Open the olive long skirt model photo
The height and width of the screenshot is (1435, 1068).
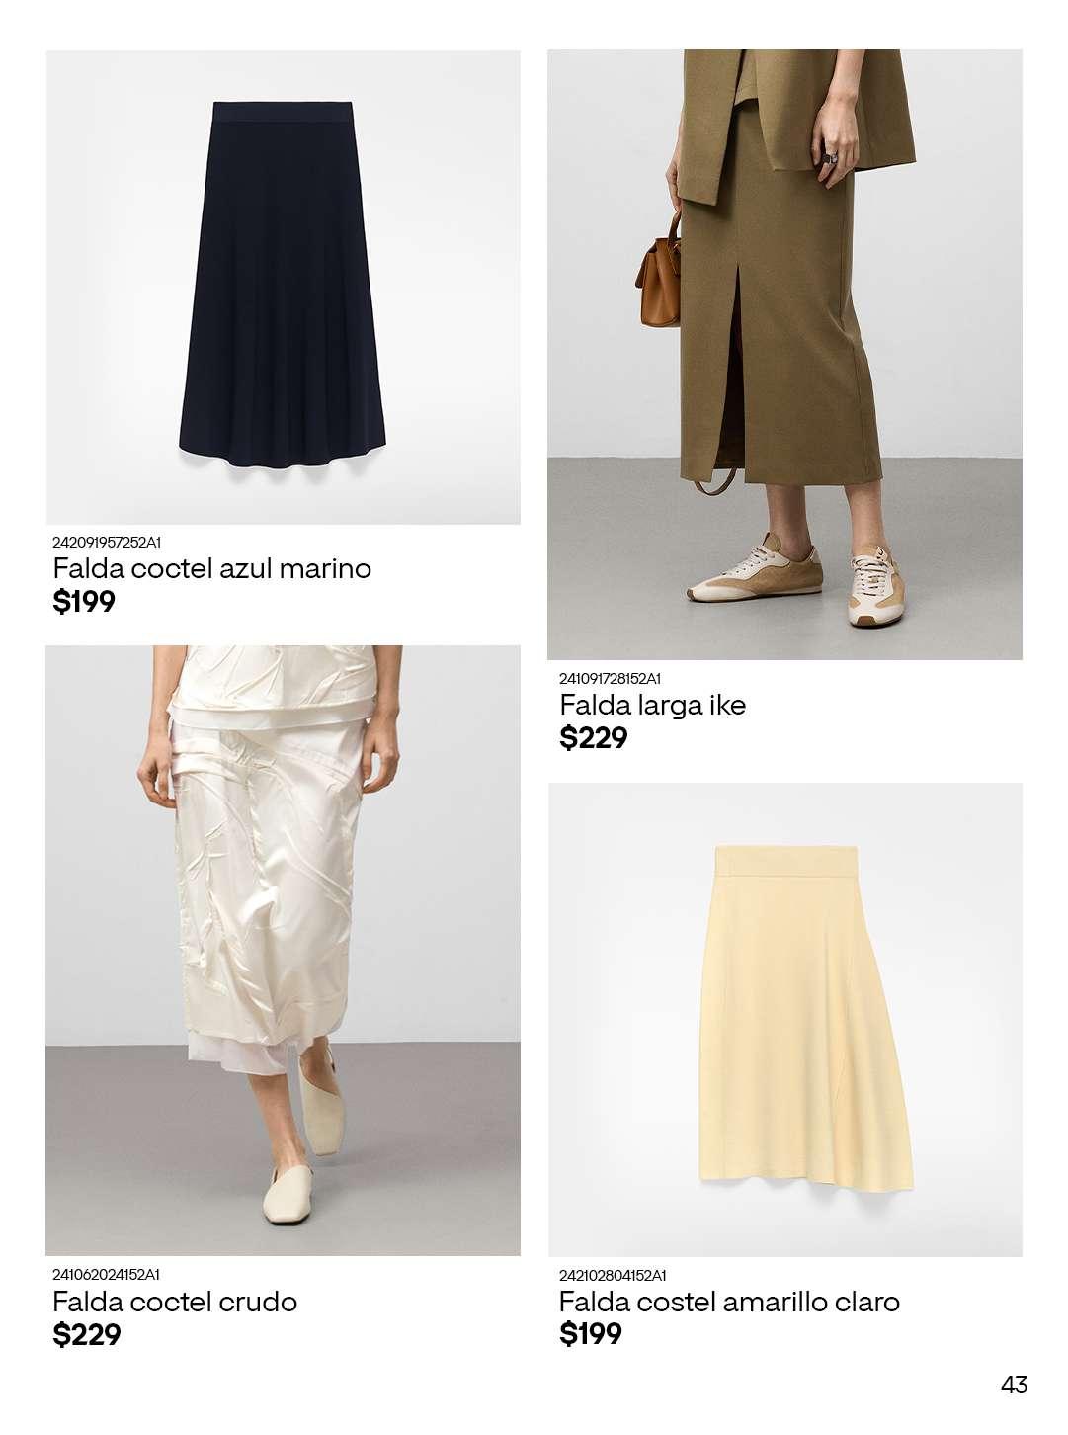pyautogui.click(x=784, y=355)
